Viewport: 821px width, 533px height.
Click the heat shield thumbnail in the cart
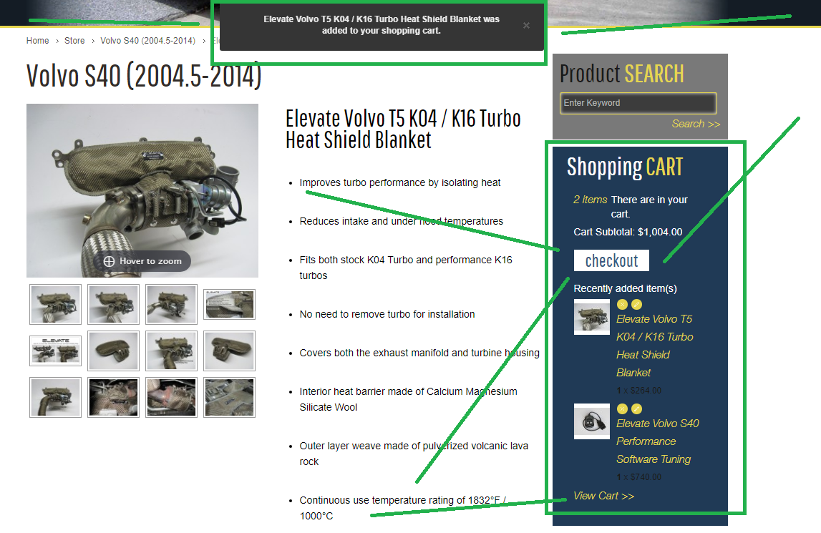(x=592, y=317)
